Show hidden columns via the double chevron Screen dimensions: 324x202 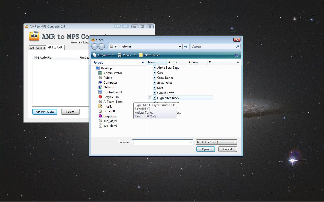point(238,62)
